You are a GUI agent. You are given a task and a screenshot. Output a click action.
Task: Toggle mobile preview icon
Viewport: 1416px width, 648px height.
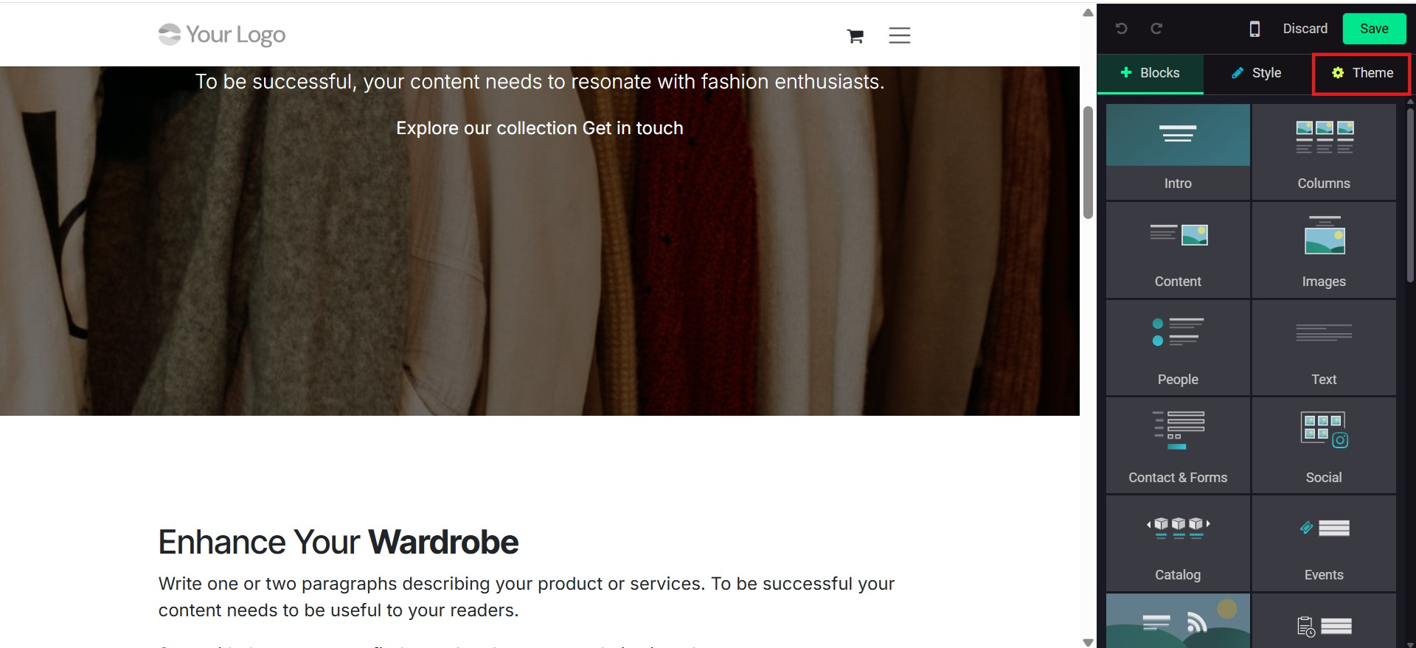tap(1254, 29)
